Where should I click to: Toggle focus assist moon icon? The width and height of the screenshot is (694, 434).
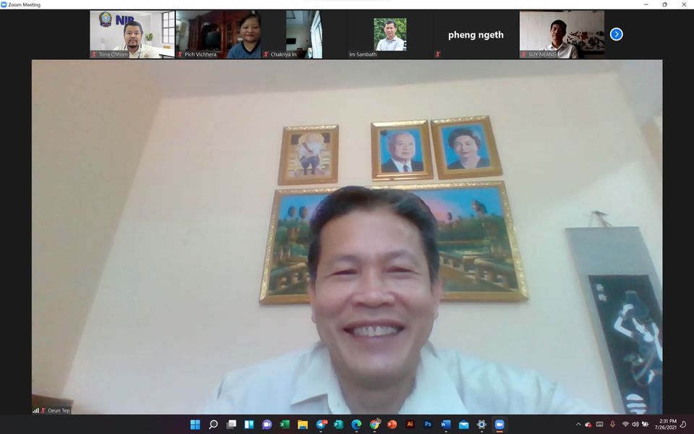point(683,425)
